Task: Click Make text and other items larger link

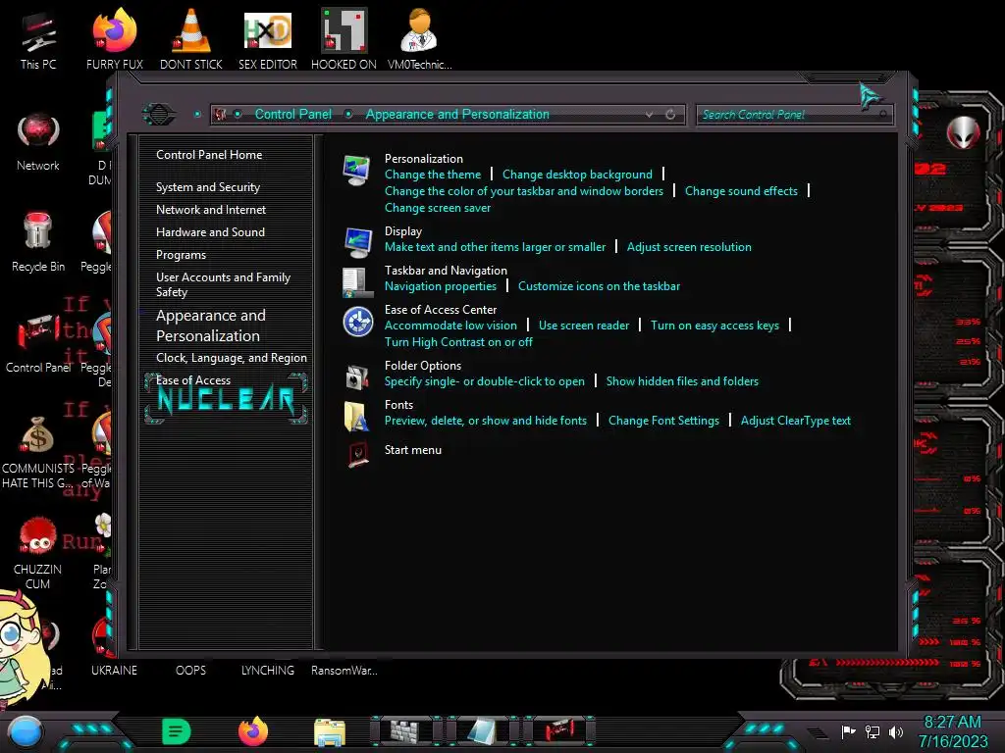Action: click(x=495, y=246)
